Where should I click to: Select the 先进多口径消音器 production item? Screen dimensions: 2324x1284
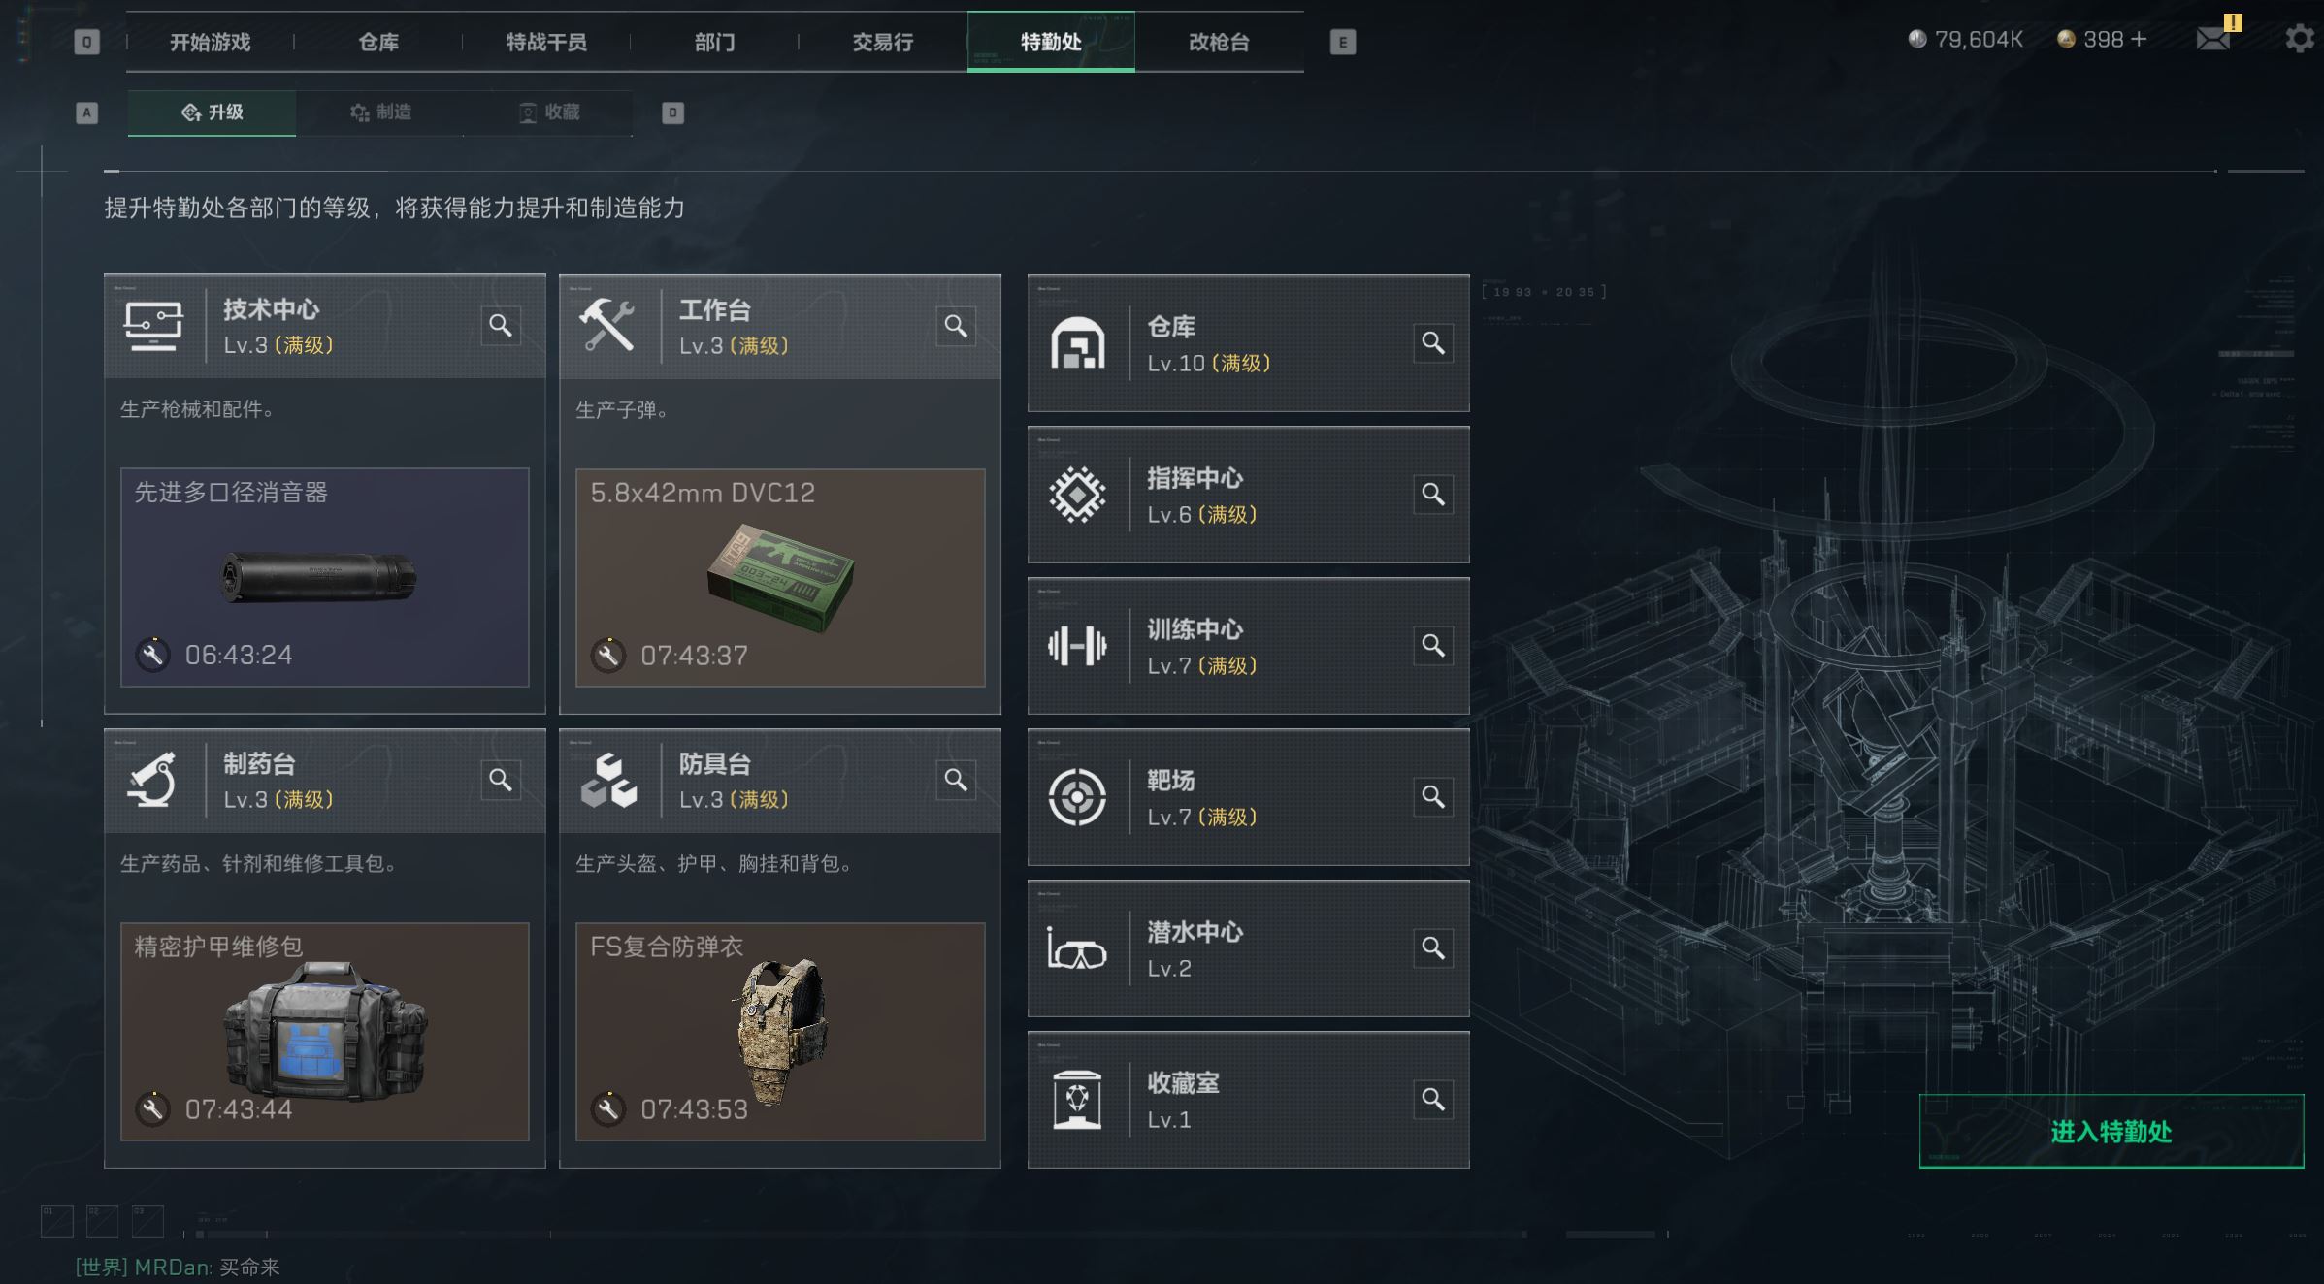325,578
